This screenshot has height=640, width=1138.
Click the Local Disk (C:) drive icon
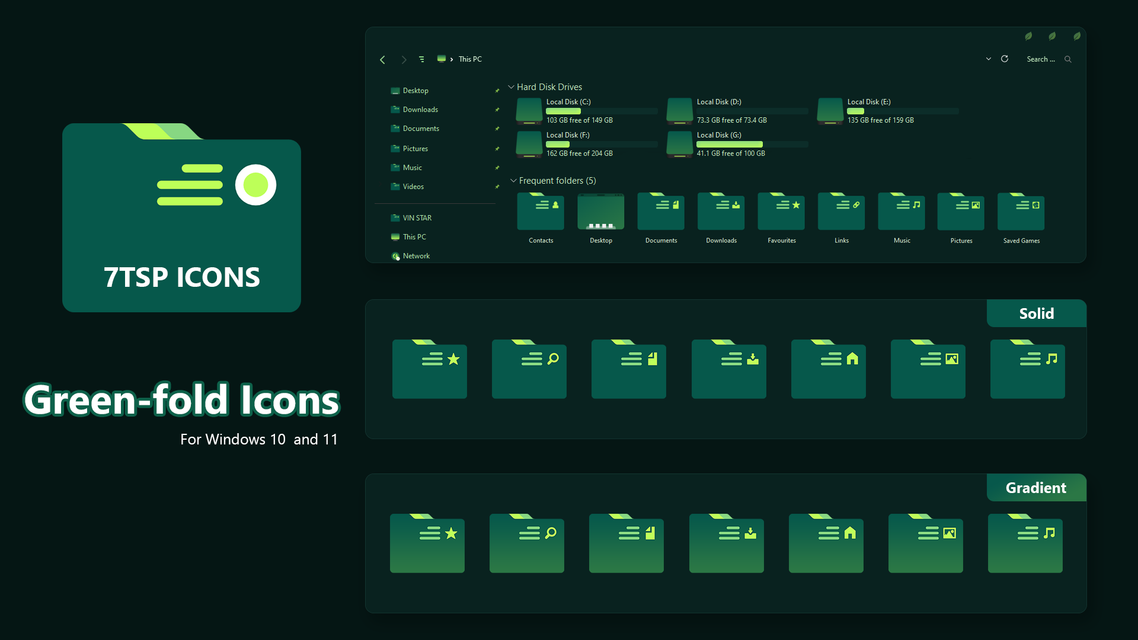(x=529, y=111)
